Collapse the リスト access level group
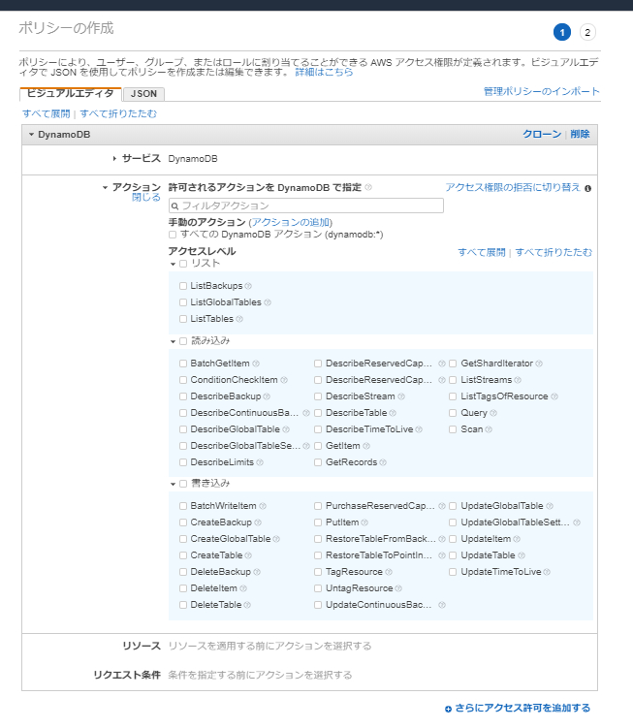The width and height of the screenshot is (633, 728). 173,265
